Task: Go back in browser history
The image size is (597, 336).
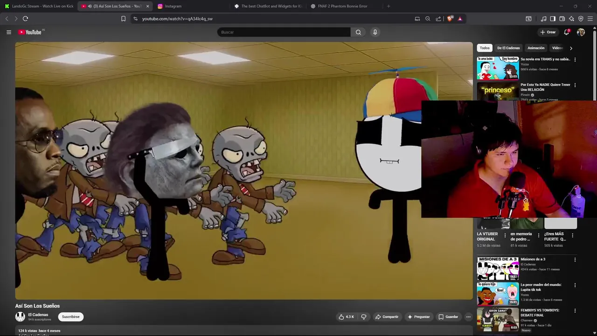Action: coord(7,19)
